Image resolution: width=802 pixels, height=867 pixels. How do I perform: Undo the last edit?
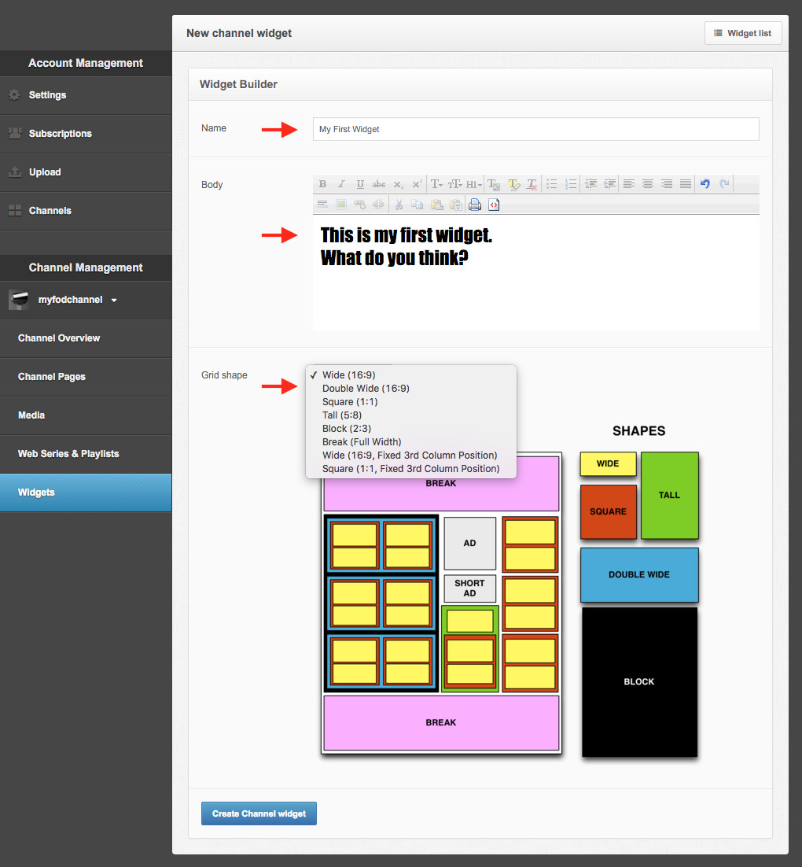tap(705, 184)
